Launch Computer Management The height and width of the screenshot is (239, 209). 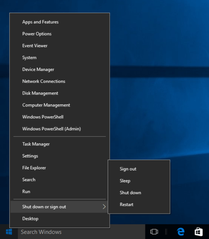[59, 105]
